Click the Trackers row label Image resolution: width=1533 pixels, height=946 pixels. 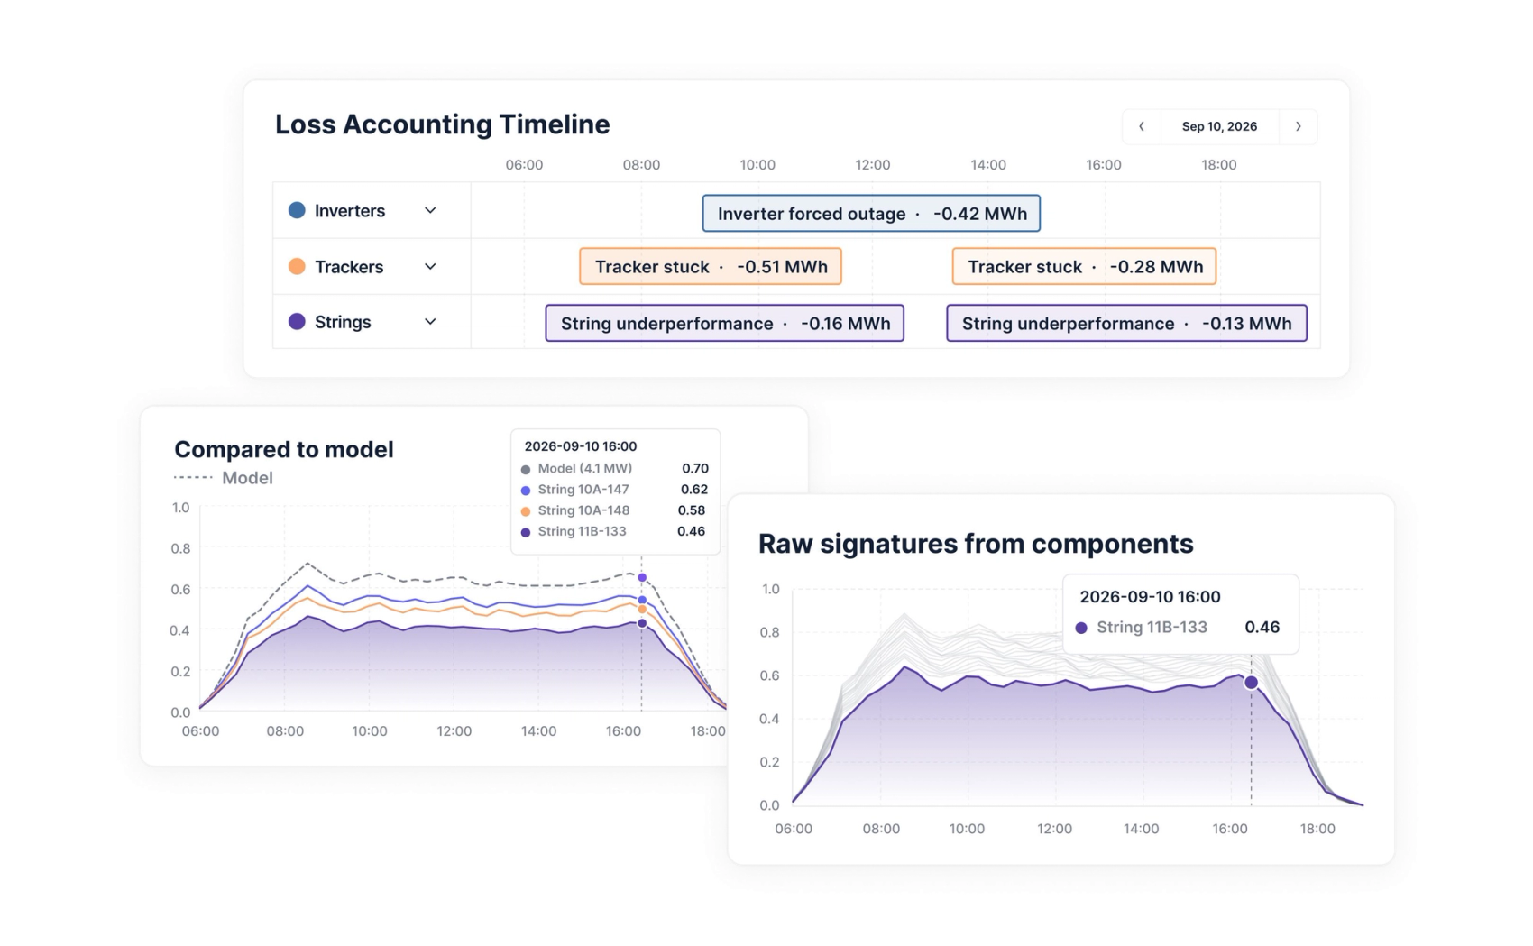point(349,267)
